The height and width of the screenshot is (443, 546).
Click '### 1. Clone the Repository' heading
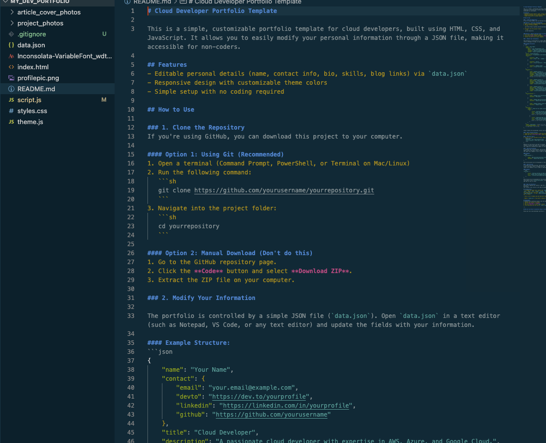pos(196,128)
